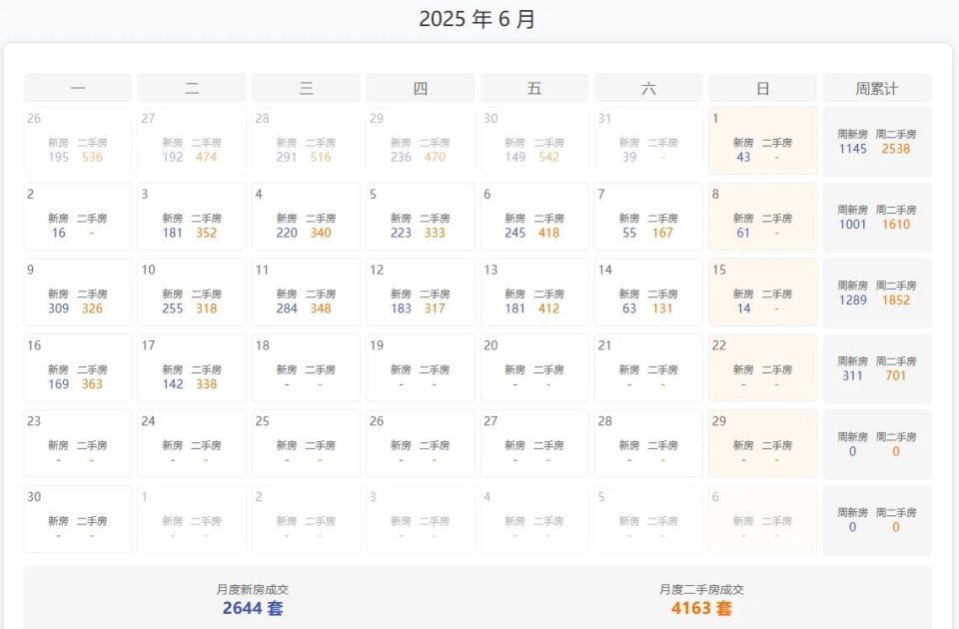
Task: Click the monthly new home total 2644 套
Action: [253, 608]
